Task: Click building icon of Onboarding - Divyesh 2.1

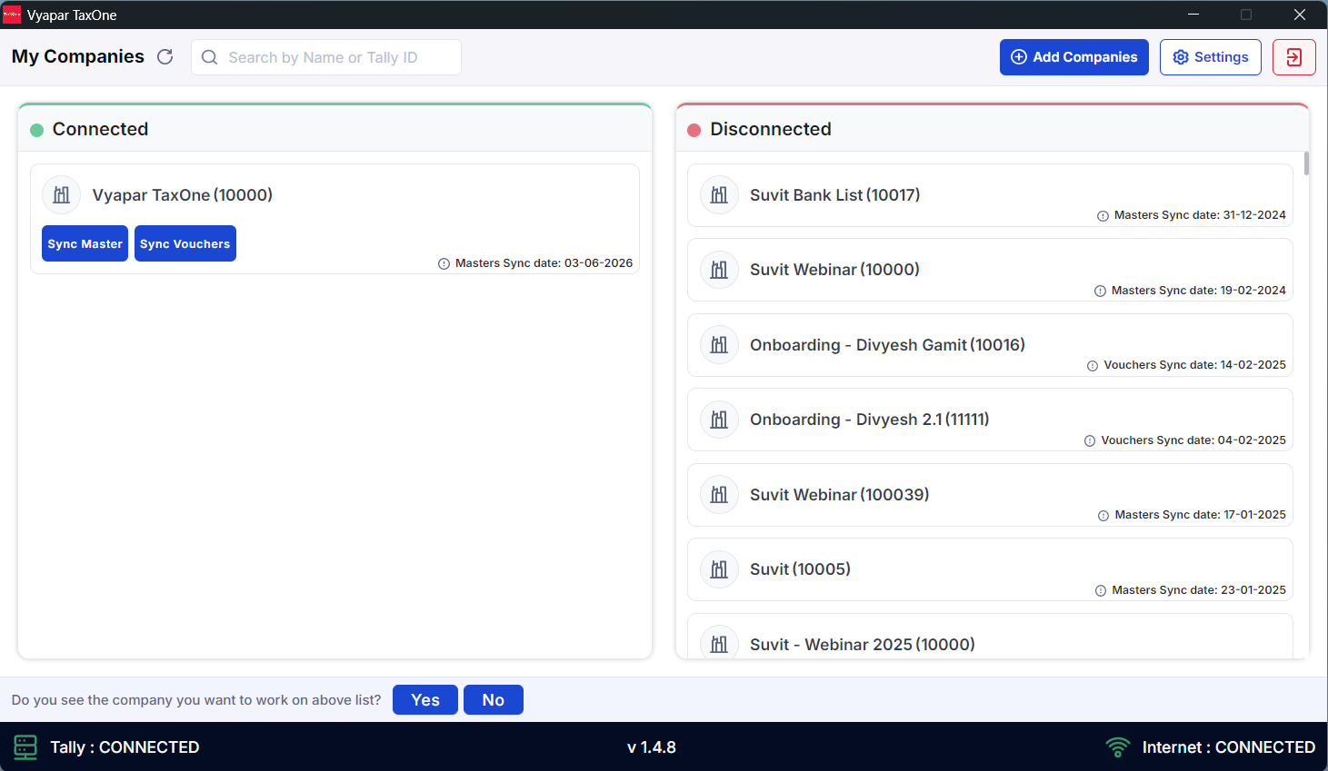Action: [719, 420]
